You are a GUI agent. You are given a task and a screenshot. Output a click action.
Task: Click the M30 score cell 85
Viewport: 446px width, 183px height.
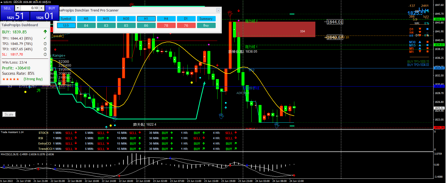[126, 25]
